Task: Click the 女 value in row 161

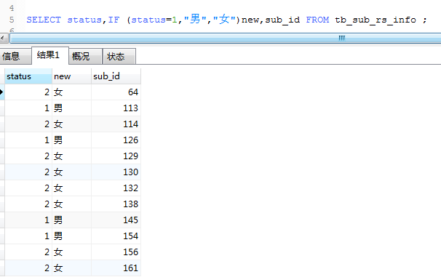Action: [x=58, y=268]
